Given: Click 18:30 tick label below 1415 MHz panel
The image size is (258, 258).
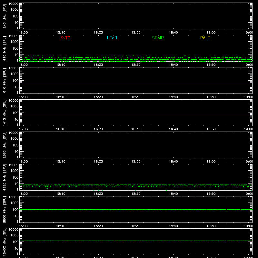Looking at the screenshot, I should point(136,129).
